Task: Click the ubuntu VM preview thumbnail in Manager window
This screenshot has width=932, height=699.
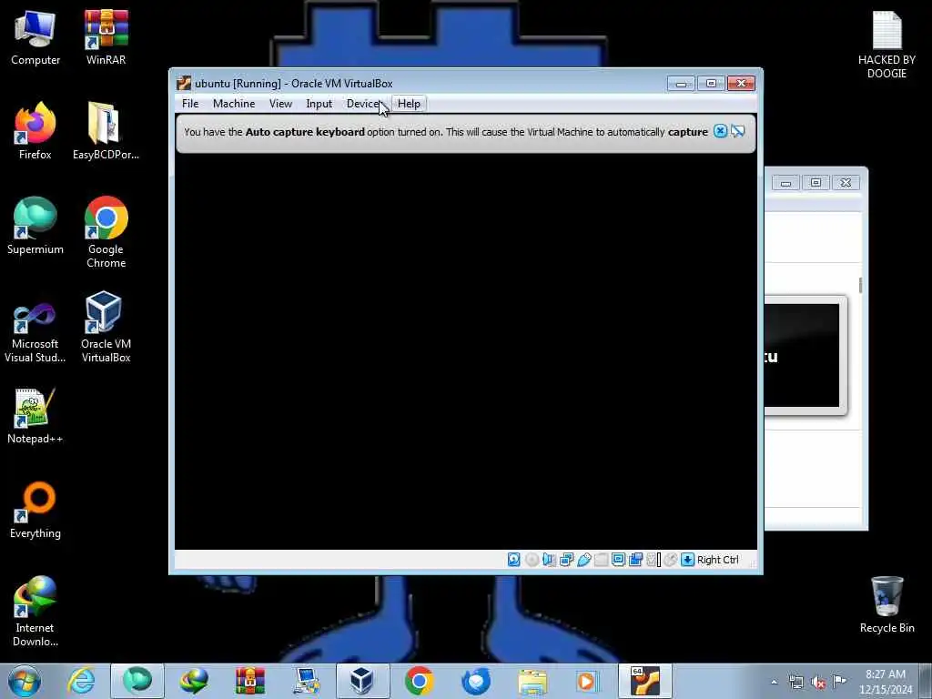Action: pos(801,356)
